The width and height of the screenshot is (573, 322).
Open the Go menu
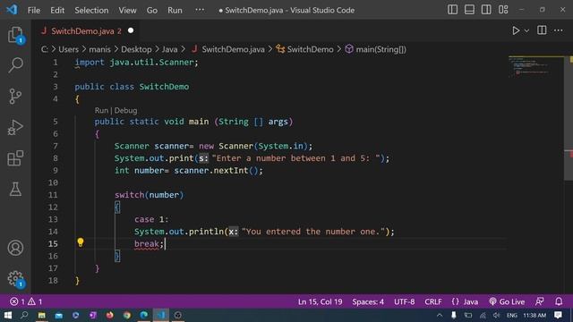point(152,10)
